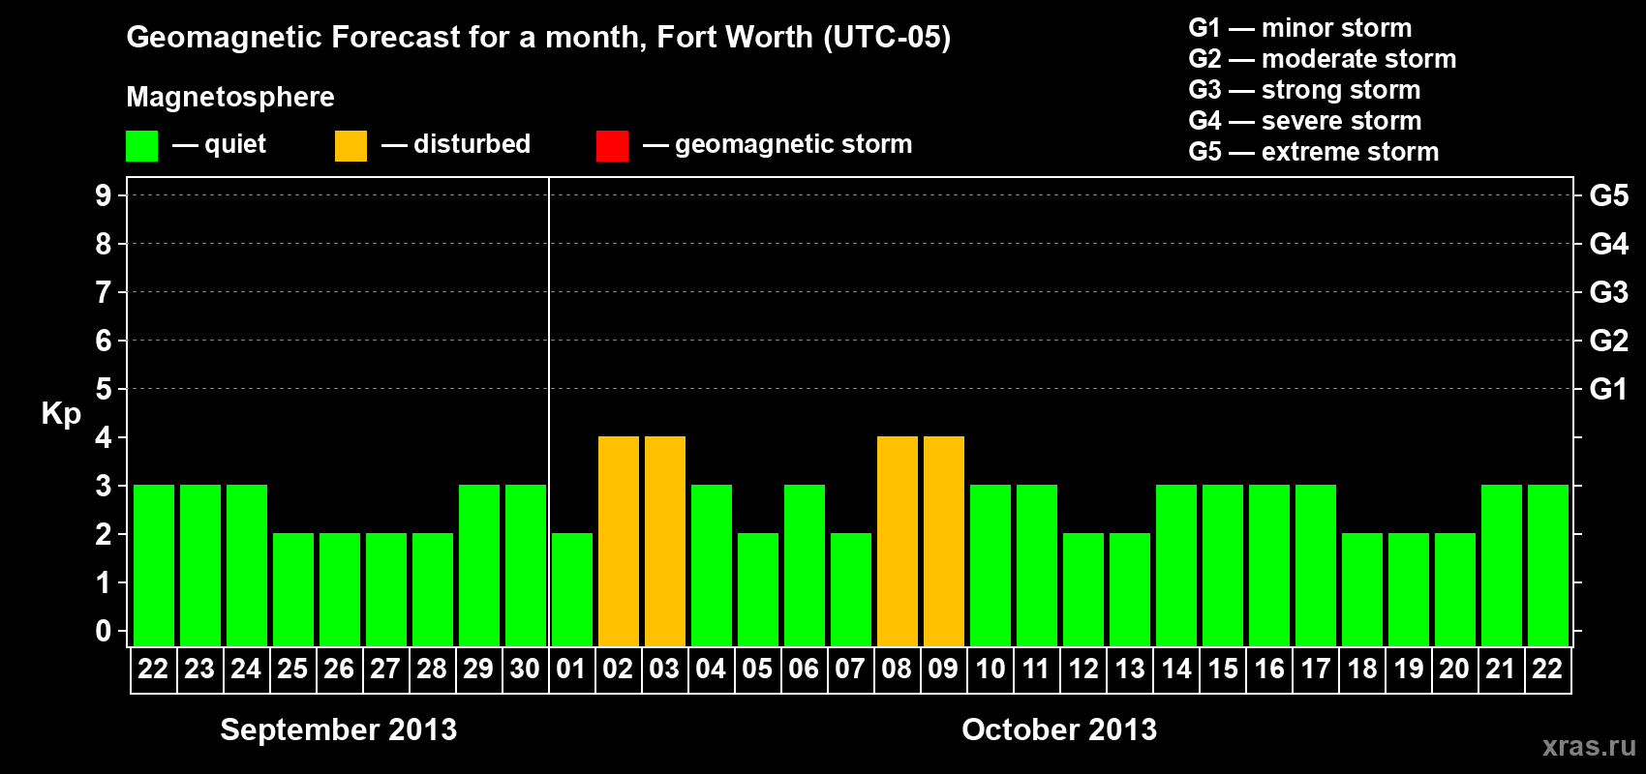The height and width of the screenshot is (774, 1646).
Task: Click the G5 label on right axis
Action: point(1609,195)
